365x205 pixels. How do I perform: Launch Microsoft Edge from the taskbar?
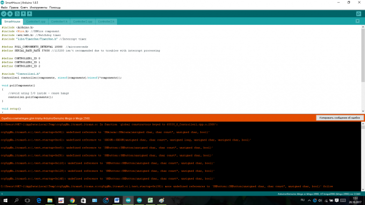pyautogui.click(x=39, y=200)
